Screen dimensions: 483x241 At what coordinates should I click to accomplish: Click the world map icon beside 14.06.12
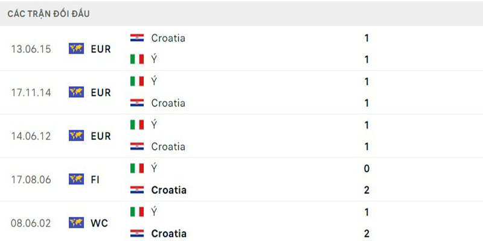pos(77,136)
